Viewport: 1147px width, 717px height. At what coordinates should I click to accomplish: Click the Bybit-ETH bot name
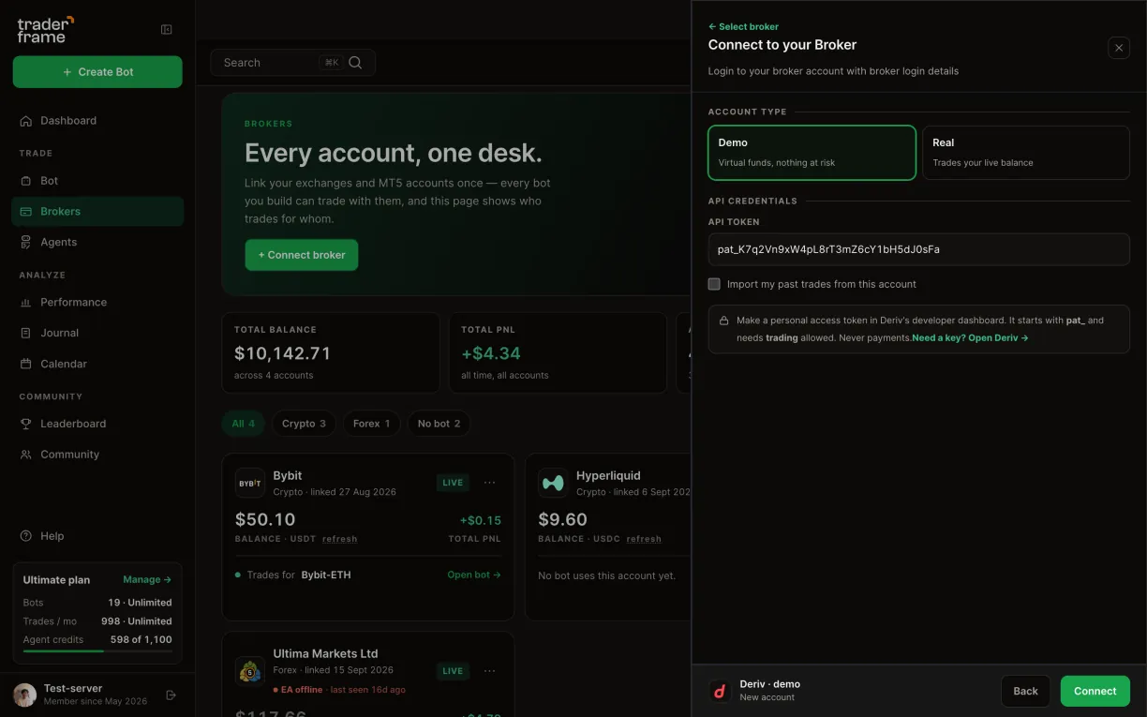point(326,575)
